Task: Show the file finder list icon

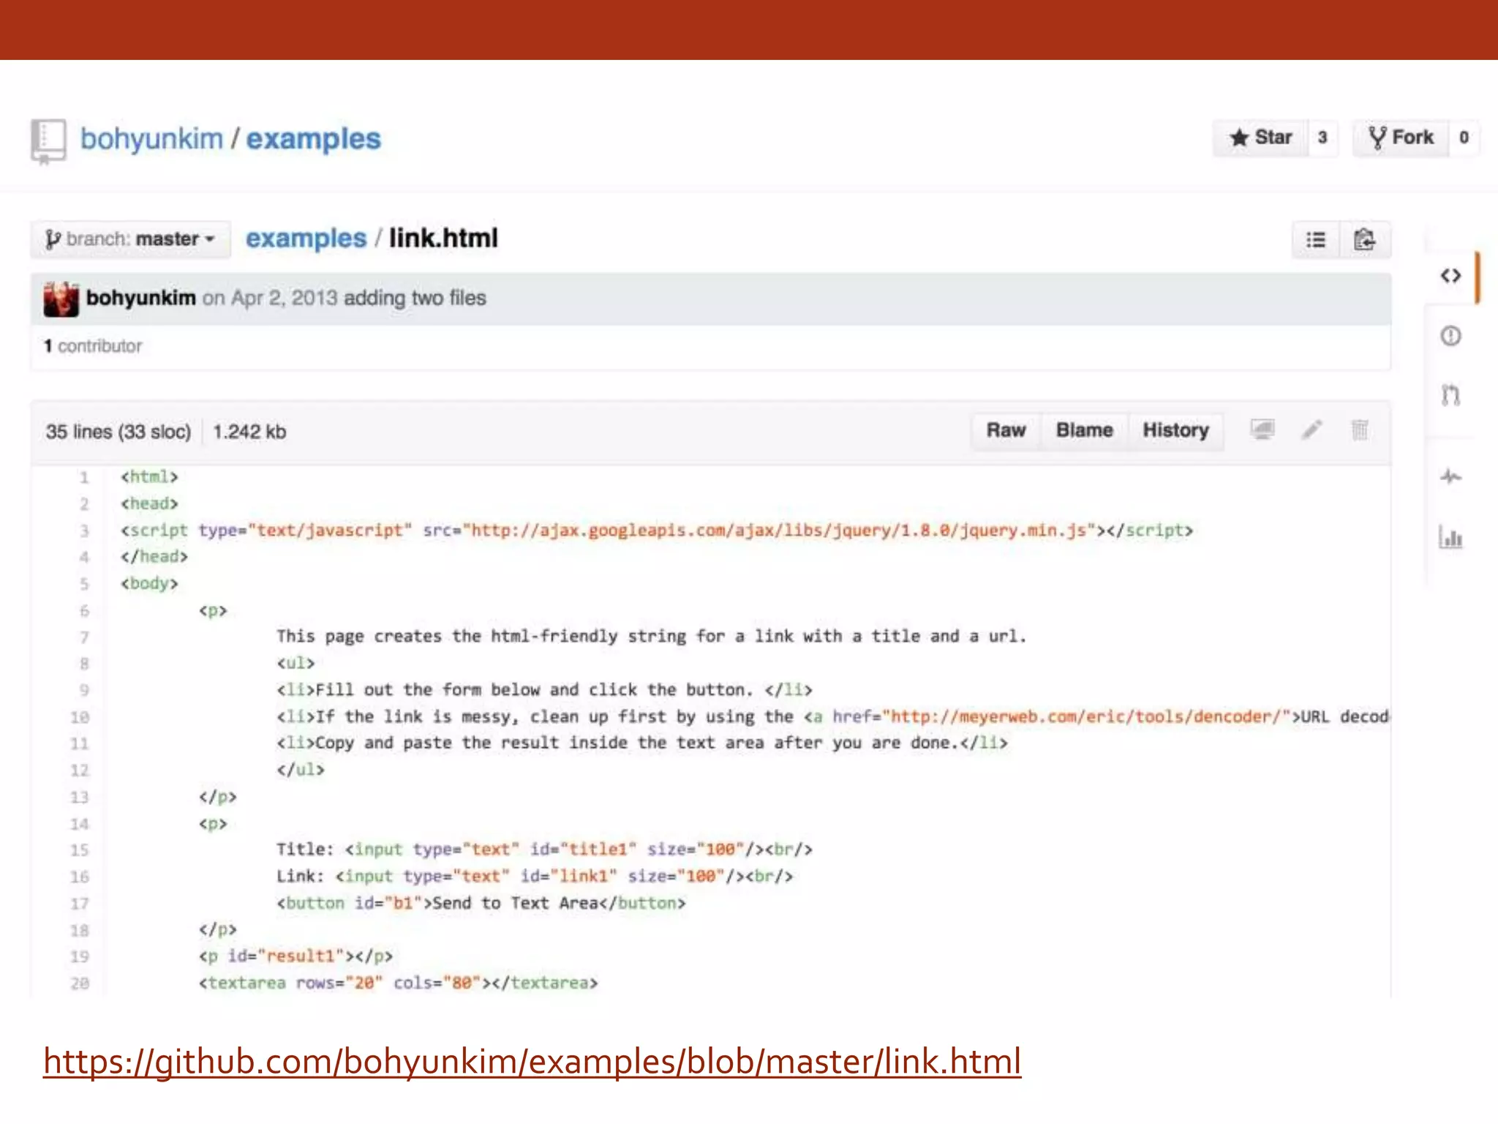Action: point(1316,240)
